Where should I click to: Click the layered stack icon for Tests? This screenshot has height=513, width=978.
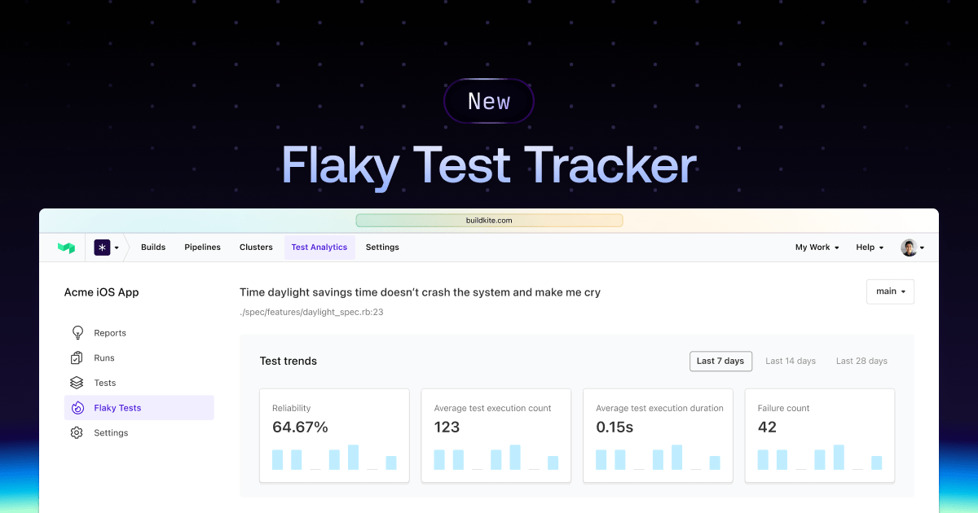click(77, 383)
